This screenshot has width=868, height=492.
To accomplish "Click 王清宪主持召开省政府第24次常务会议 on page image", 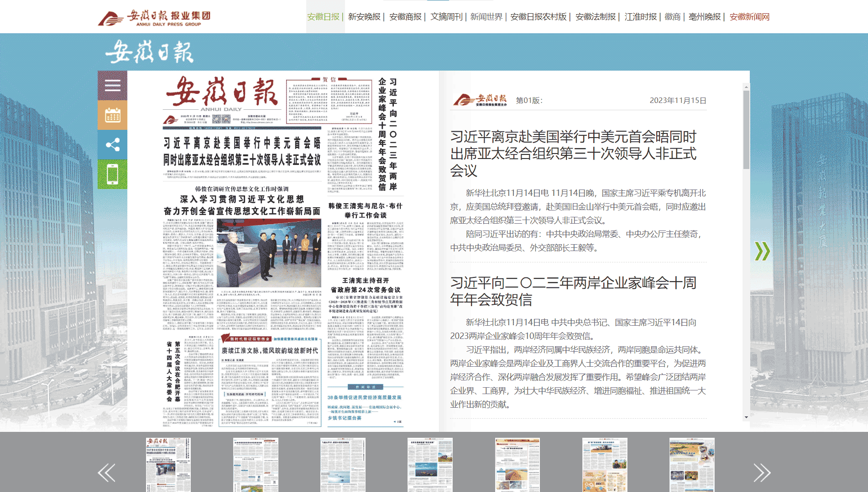I will (x=366, y=285).
